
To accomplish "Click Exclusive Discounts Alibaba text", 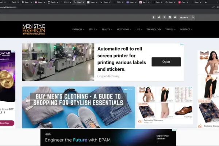I will 154,120.
